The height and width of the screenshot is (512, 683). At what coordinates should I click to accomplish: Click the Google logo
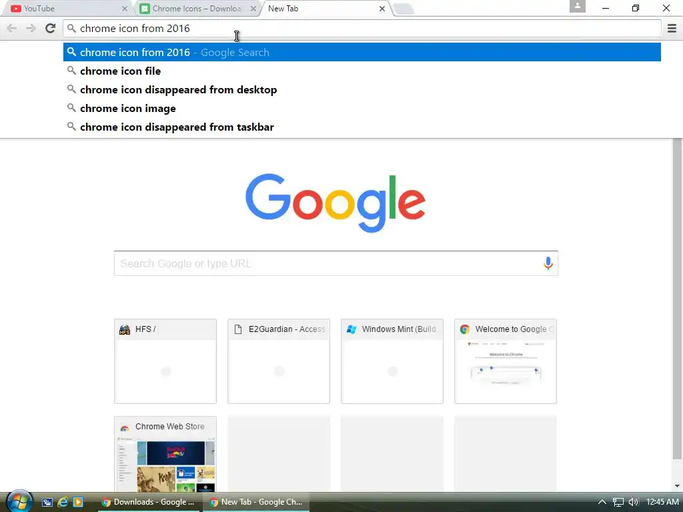pos(335,203)
